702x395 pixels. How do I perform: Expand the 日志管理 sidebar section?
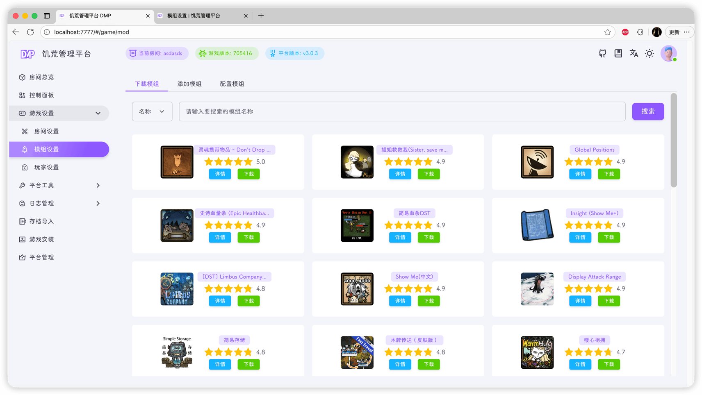tap(98, 203)
